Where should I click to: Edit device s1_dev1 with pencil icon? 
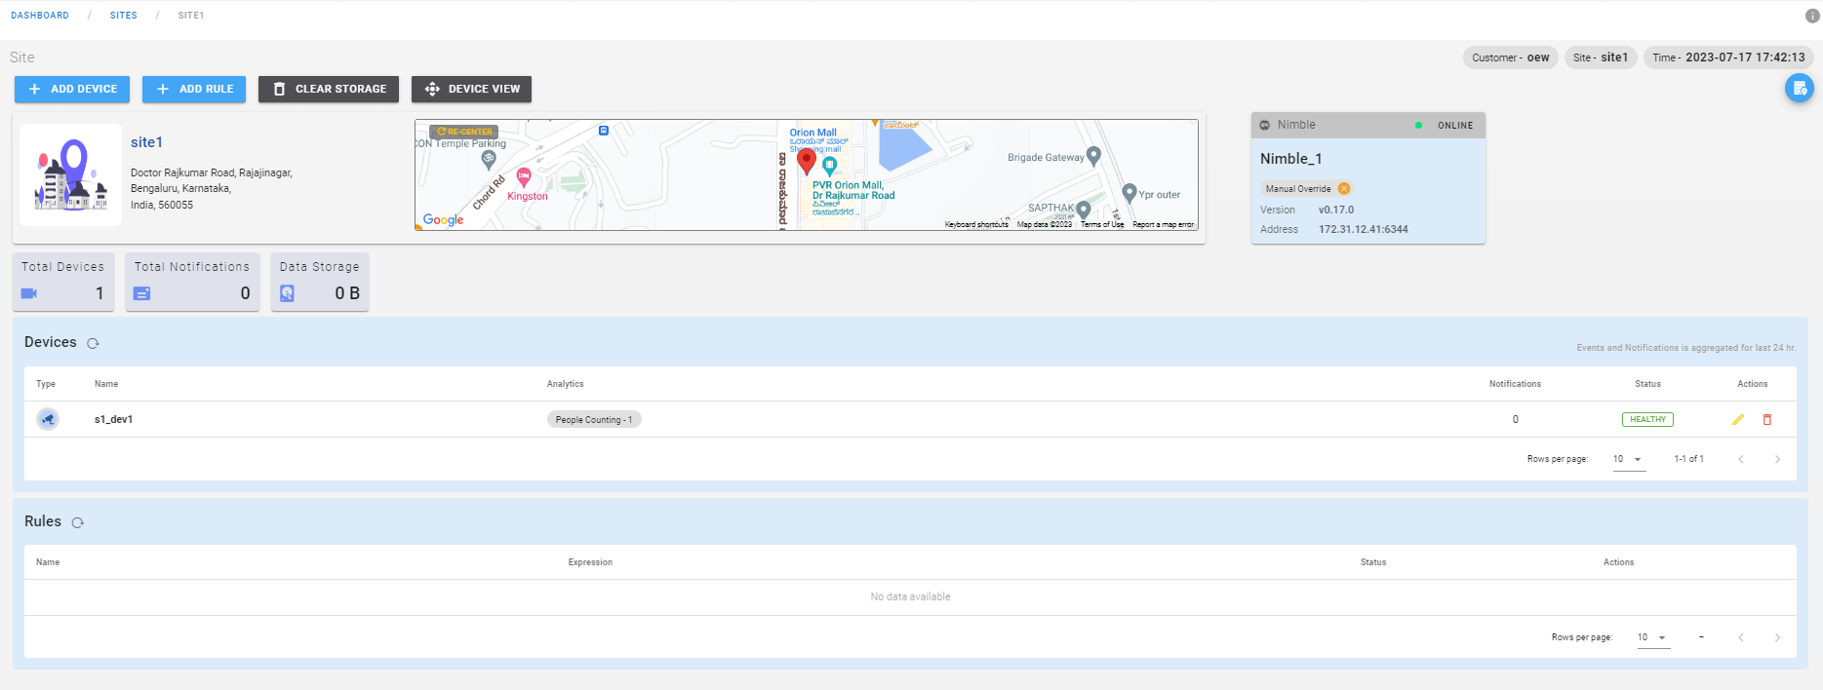1737,420
